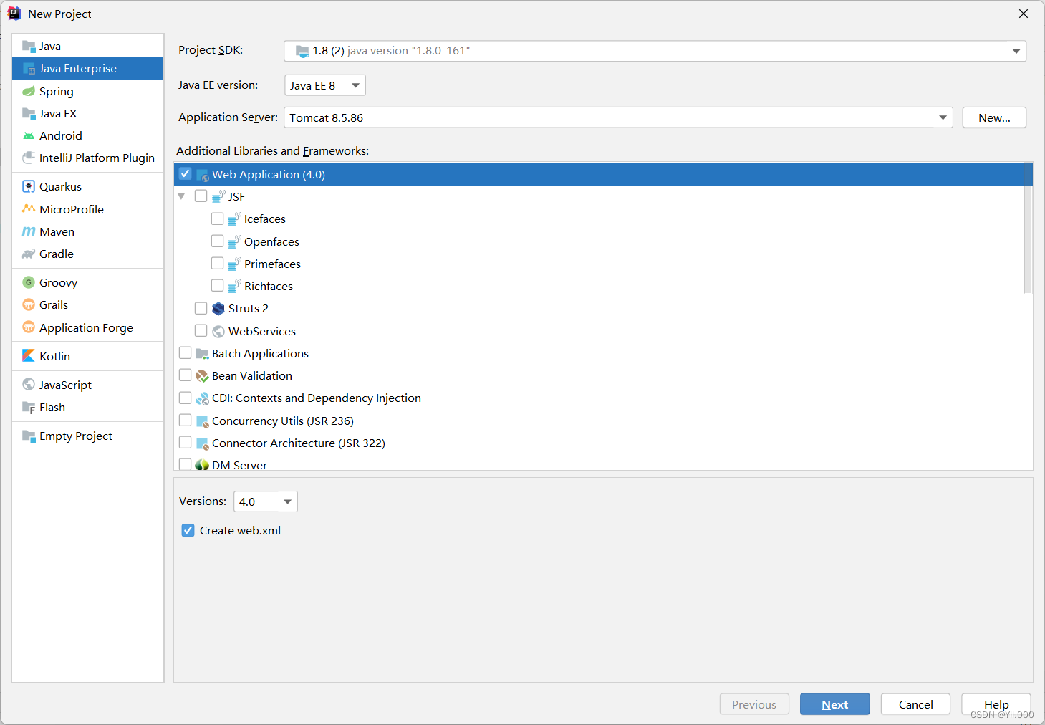Click the JavaScript globe icon
The width and height of the screenshot is (1045, 725).
pos(29,385)
